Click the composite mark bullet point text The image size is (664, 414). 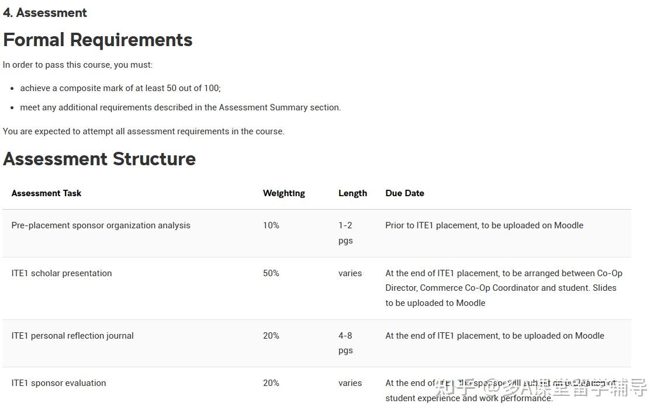pos(120,88)
